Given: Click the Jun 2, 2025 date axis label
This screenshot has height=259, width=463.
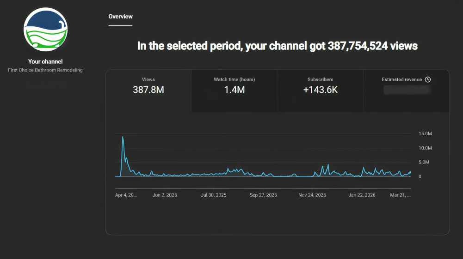Looking at the screenshot, I should (x=165, y=195).
